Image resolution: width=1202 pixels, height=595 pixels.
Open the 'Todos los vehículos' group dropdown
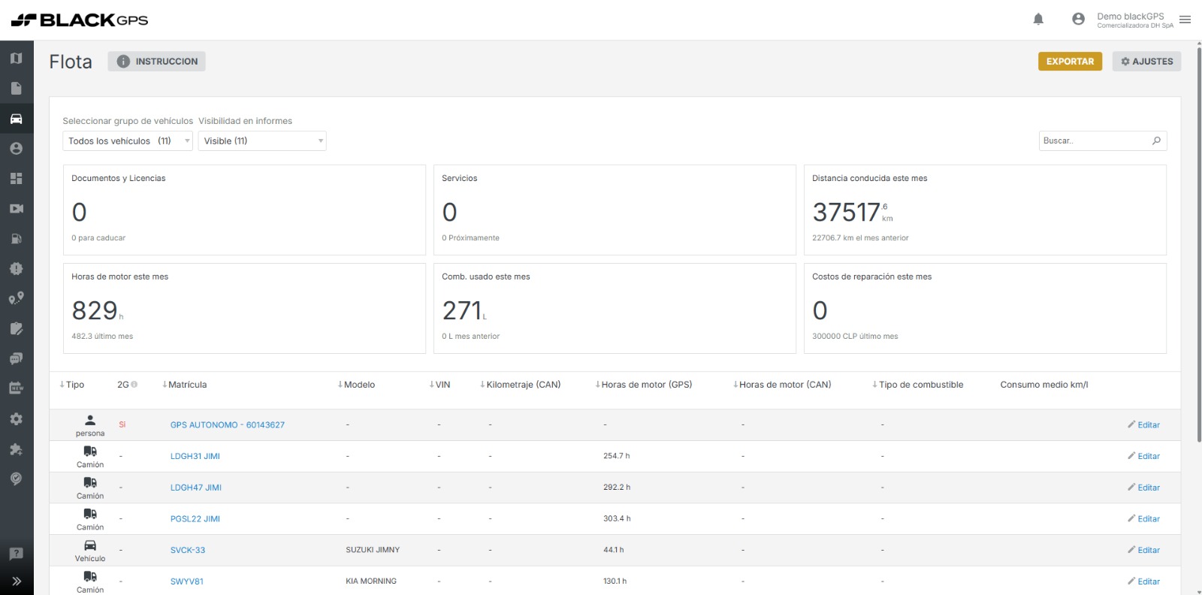coord(128,141)
